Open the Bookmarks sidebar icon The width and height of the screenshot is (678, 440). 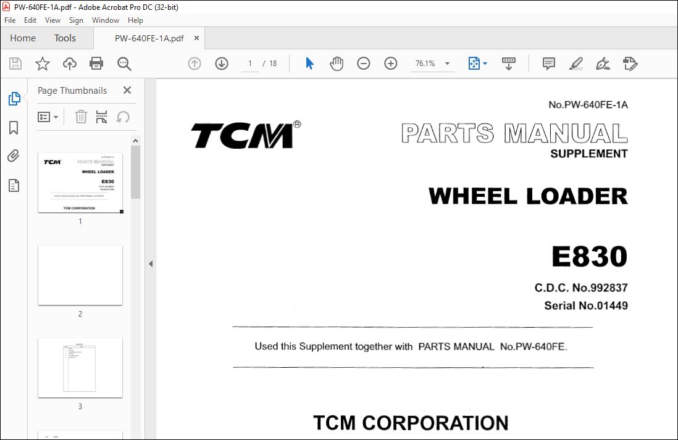pyautogui.click(x=14, y=128)
